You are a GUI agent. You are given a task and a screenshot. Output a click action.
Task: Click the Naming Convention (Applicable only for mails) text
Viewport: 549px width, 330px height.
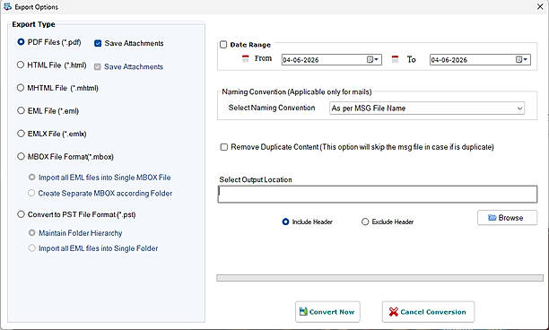point(297,91)
